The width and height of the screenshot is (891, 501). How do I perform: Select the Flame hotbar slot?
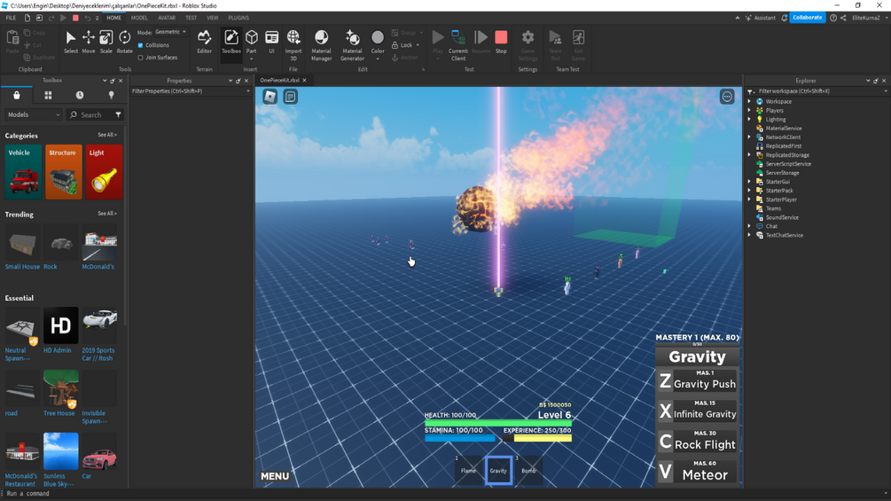click(468, 470)
